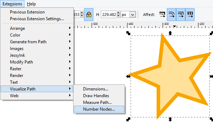The width and height of the screenshot is (213, 133).
Task: Choose Previous Extension
Action: coord(37,12)
